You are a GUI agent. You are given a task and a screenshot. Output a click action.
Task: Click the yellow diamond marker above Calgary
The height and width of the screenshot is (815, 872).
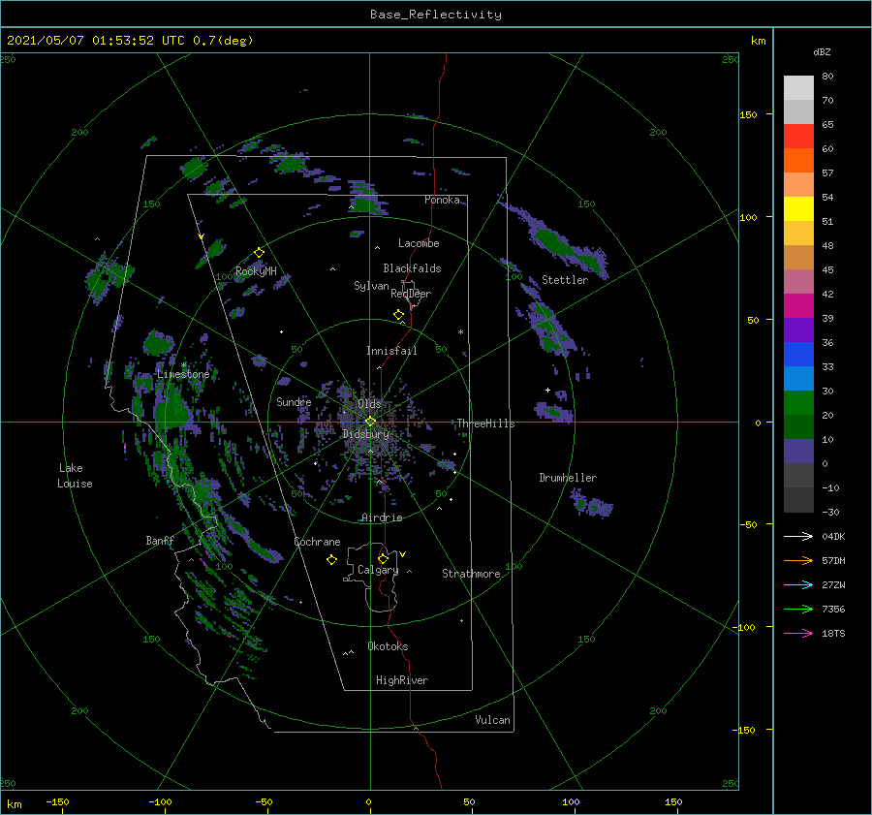click(383, 558)
